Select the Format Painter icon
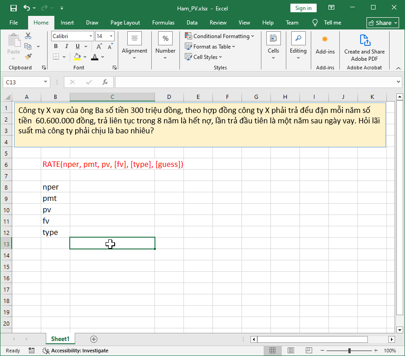 pyautogui.click(x=27, y=57)
